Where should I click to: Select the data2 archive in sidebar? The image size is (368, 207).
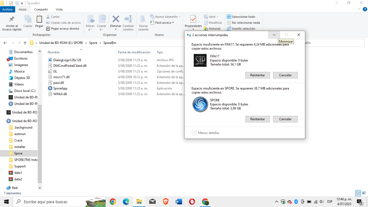pyautogui.click(x=18, y=179)
